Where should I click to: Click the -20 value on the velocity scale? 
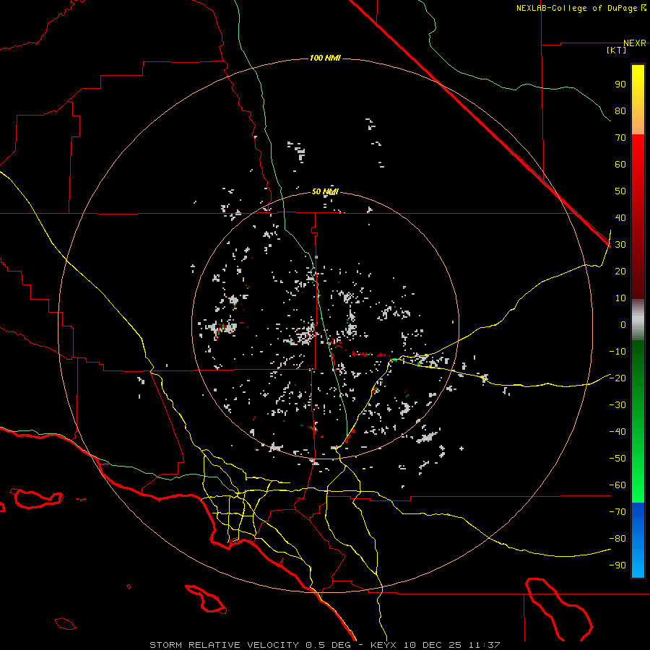click(x=617, y=378)
